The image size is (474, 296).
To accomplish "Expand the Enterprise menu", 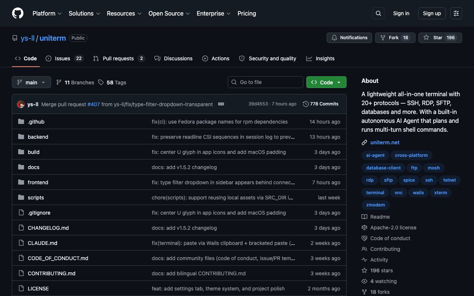I will pyautogui.click(x=214, y=13).
